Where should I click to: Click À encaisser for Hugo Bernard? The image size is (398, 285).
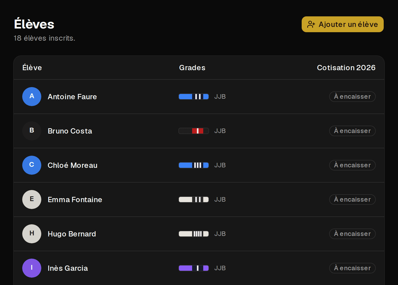tap(352, 234)
